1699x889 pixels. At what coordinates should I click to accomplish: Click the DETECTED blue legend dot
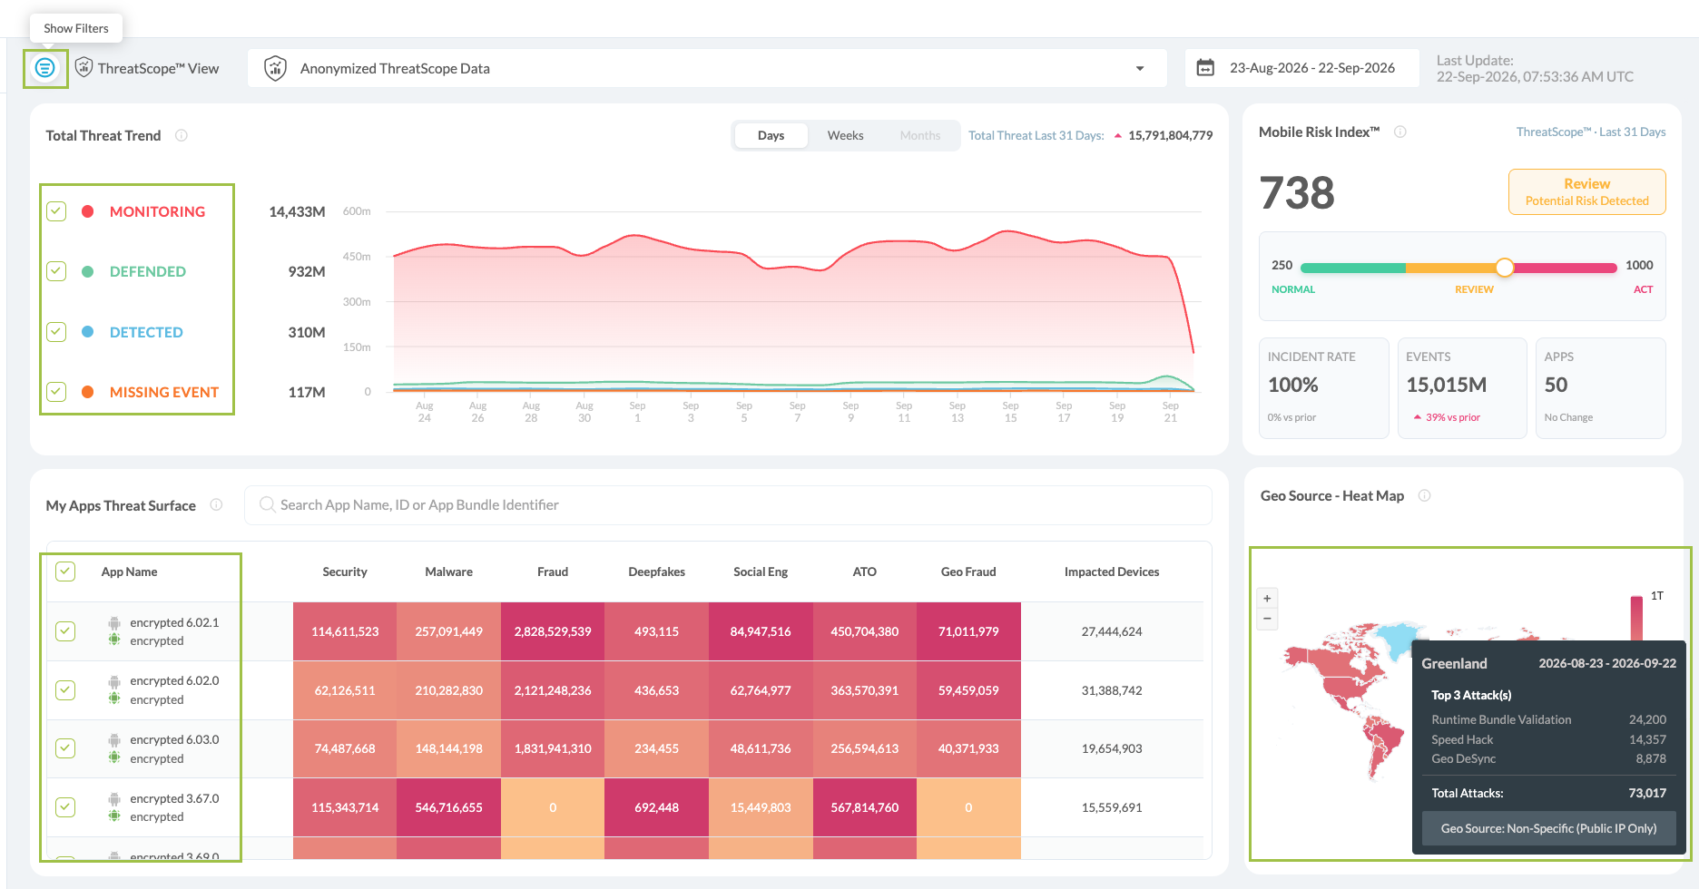pos(88,332)
